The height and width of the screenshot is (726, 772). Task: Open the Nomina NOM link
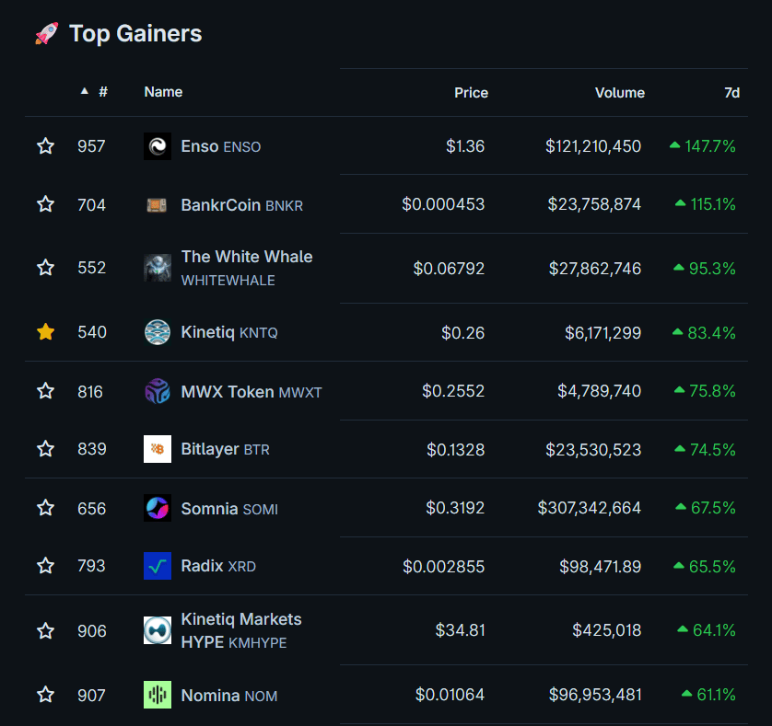pyautogui.click(x=229, y=695)
